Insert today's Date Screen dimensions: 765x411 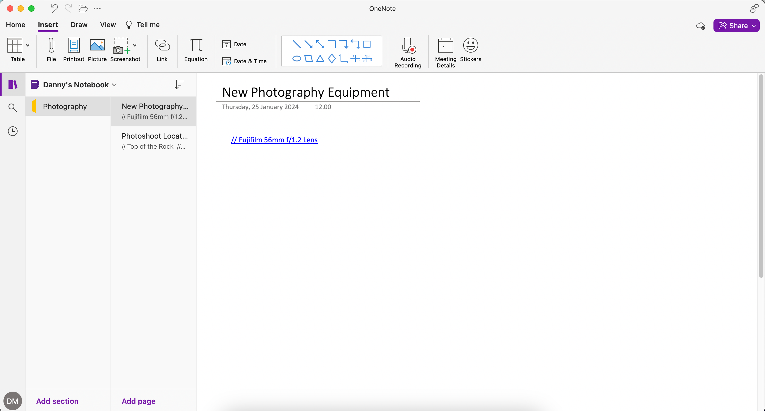click(235, 44)
